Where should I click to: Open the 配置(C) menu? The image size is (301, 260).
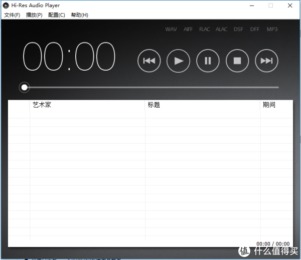click(57, 15)
